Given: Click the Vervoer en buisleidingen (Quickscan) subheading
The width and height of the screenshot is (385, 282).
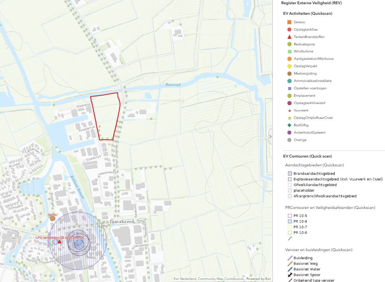Looking at the screenshot, I should [x=319, y=250].
